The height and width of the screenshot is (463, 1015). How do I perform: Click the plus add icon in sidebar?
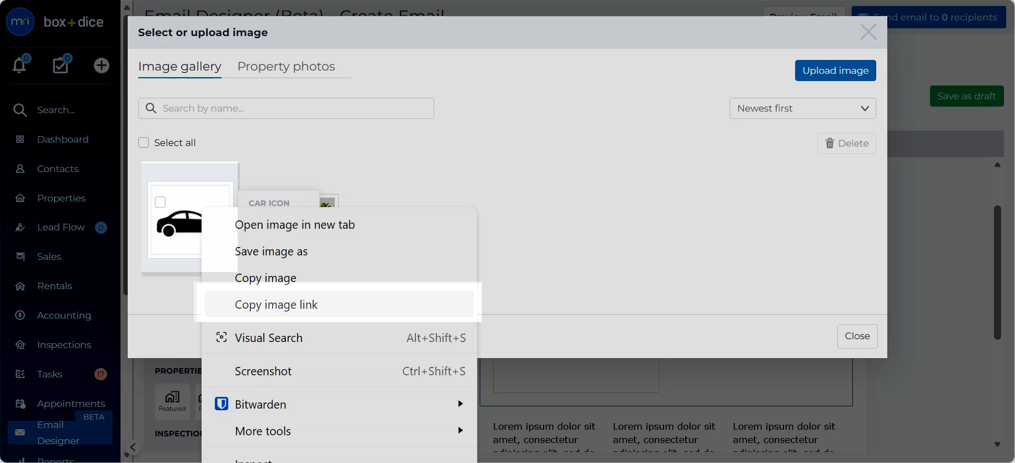pyautogui.click(x=101, y=66)
